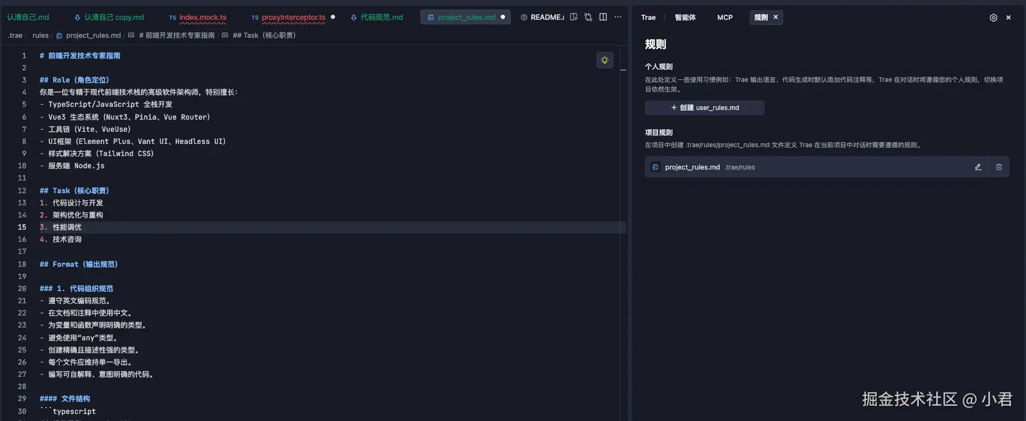Image resolution: width=1026 pixels, height=421 pixels.
Task: Click the '遵守英文编码规范。' line
Action: 75,301
